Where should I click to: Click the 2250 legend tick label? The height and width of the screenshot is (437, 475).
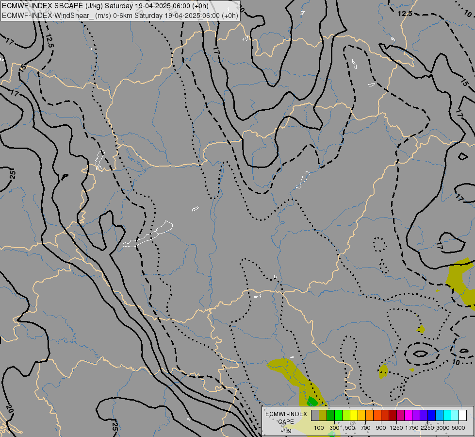[427, 428]
